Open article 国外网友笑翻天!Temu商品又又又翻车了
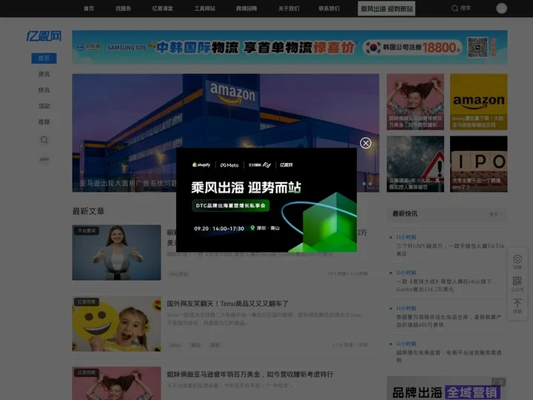The height and width of the screenshot is (400, 533). (x=227, y=304)
